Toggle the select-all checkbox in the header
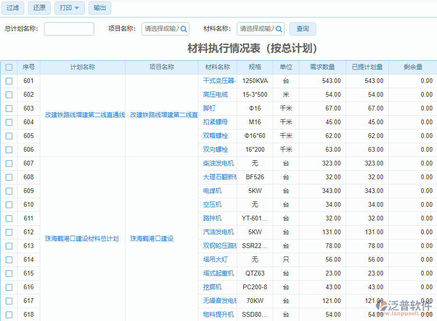The height and width of the screenshot is (321, 437). tap(9, 67)
